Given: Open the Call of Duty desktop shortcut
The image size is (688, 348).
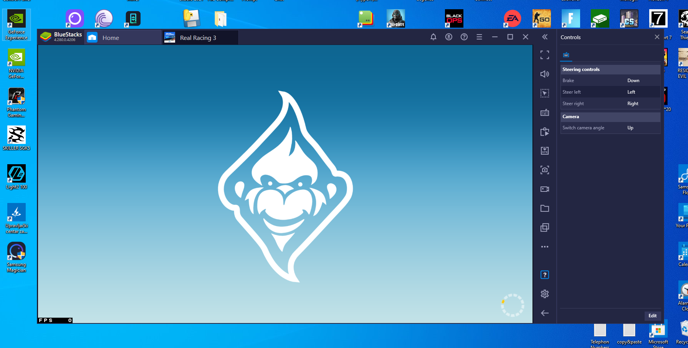Looking at the screenshot, I should coord(395,18).
